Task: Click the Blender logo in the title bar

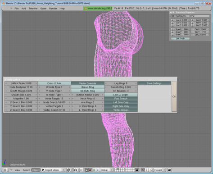Action: coord(4,3)
